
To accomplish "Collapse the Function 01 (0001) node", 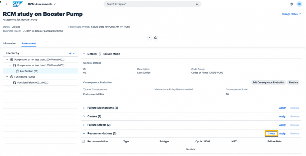I will tap(7, 77).
